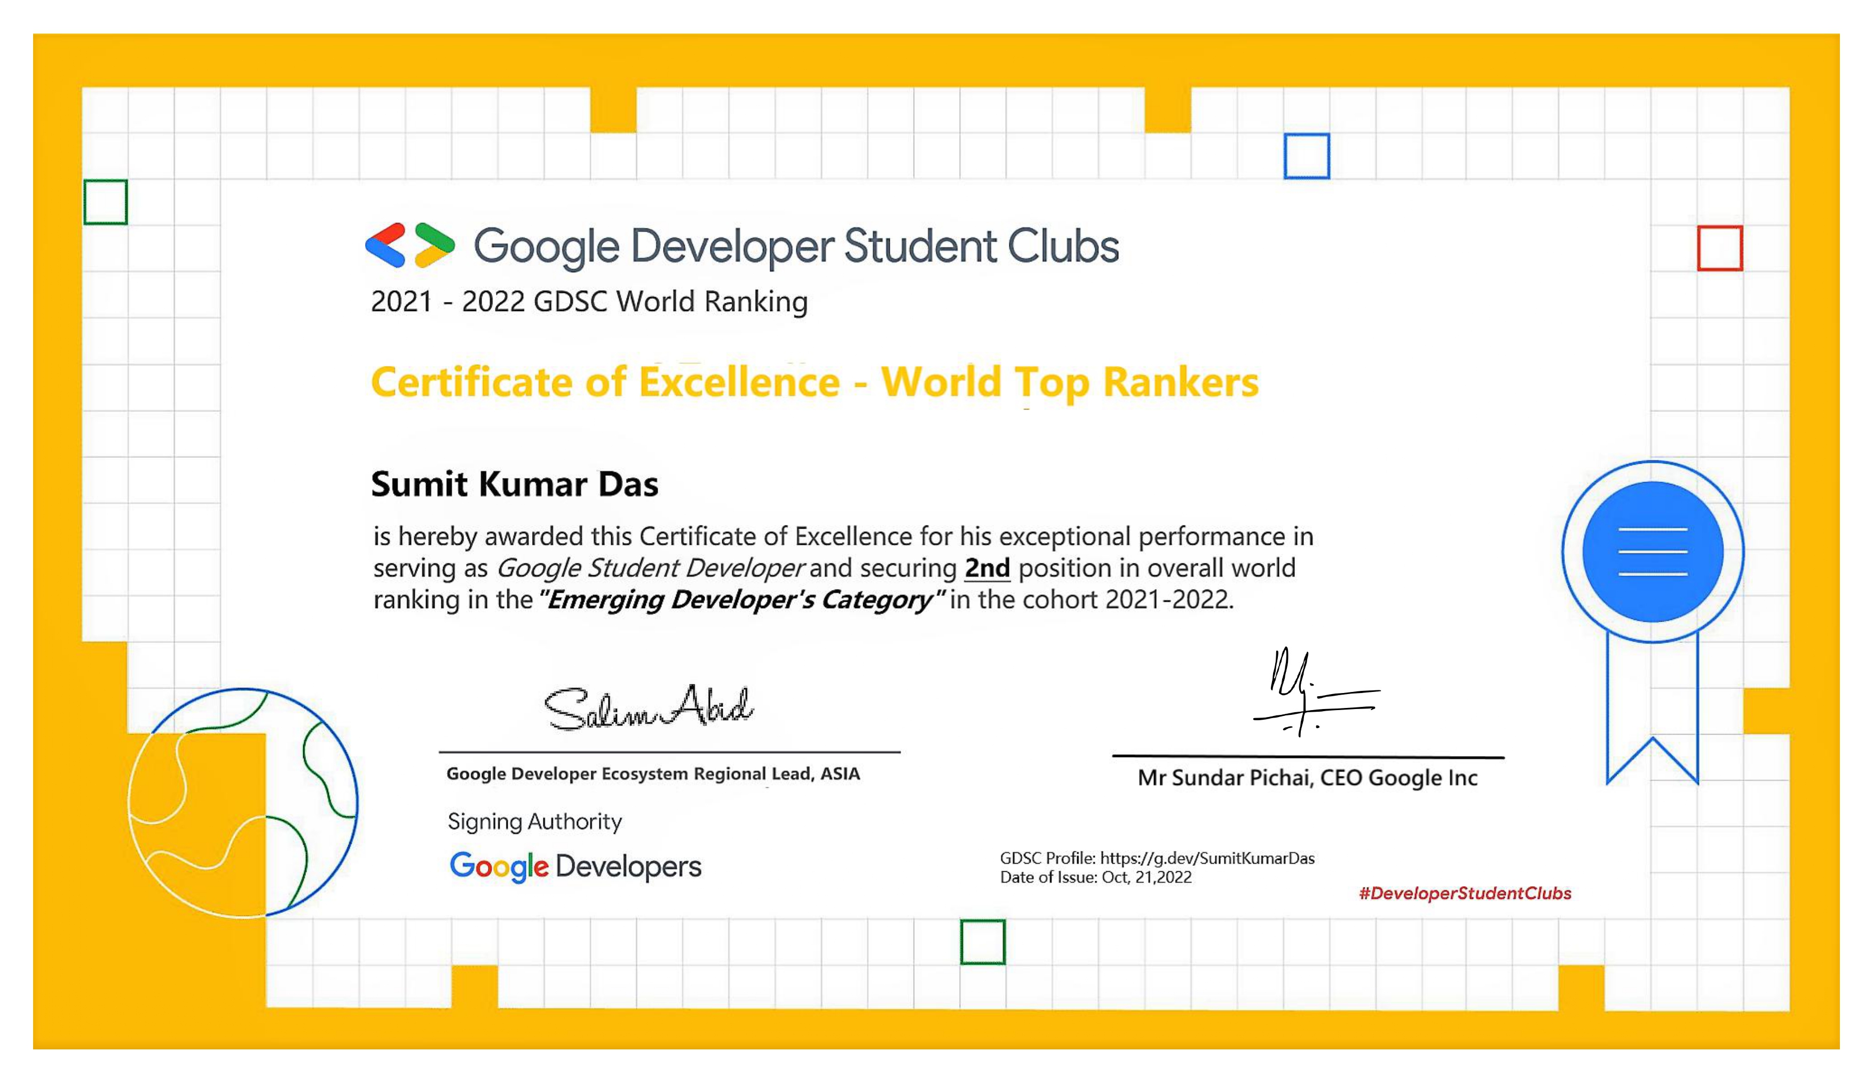Click the green outlined square at bottom
The image size is (1873, 1083).
982,942
